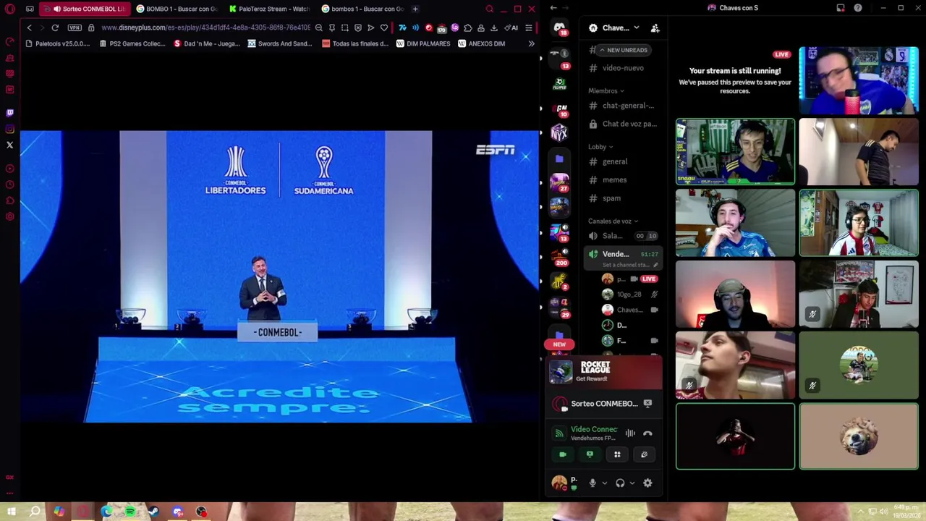Viewport: 926px width, 521px height.
Task: Open PS2 Games Collection bookmark
Action: [132, 43]
